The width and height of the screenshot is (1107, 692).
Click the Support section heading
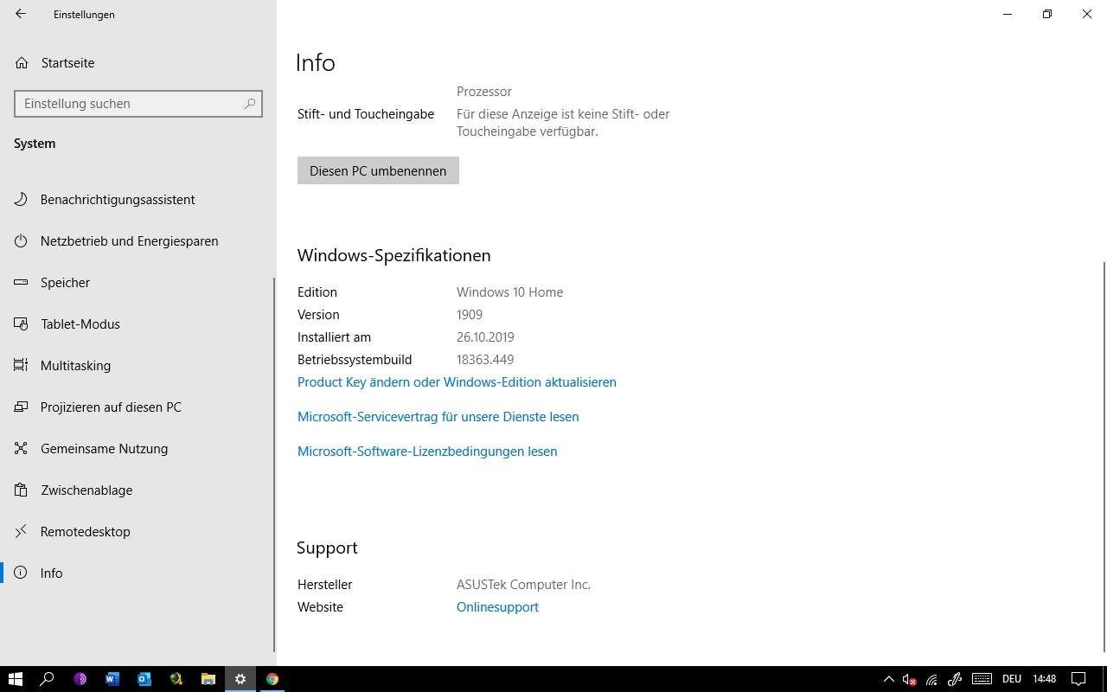point(327,548)
